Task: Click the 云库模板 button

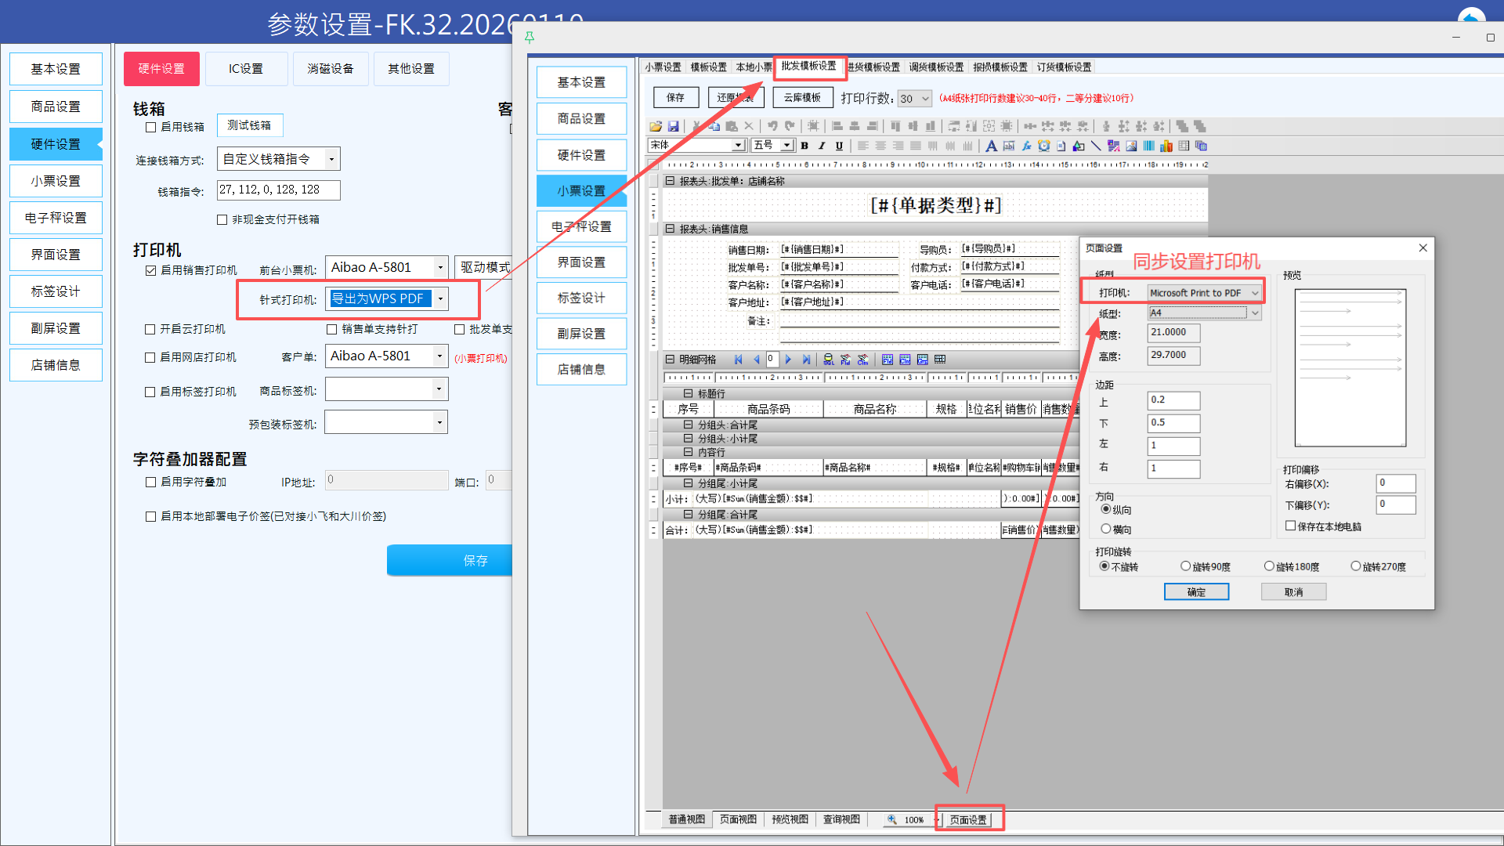Action: coord(802,98)
